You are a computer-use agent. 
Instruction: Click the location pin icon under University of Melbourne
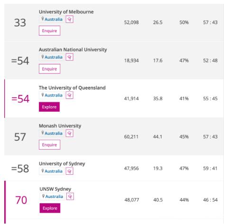(43, 19)
